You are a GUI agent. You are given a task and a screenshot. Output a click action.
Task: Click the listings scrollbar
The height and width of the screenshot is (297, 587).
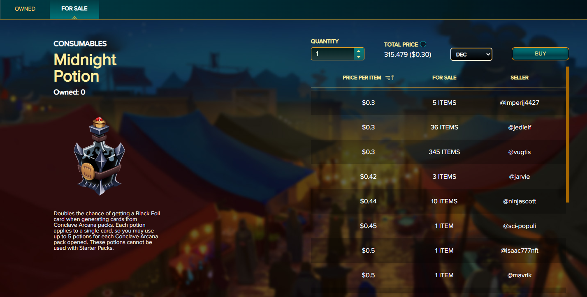568,134
